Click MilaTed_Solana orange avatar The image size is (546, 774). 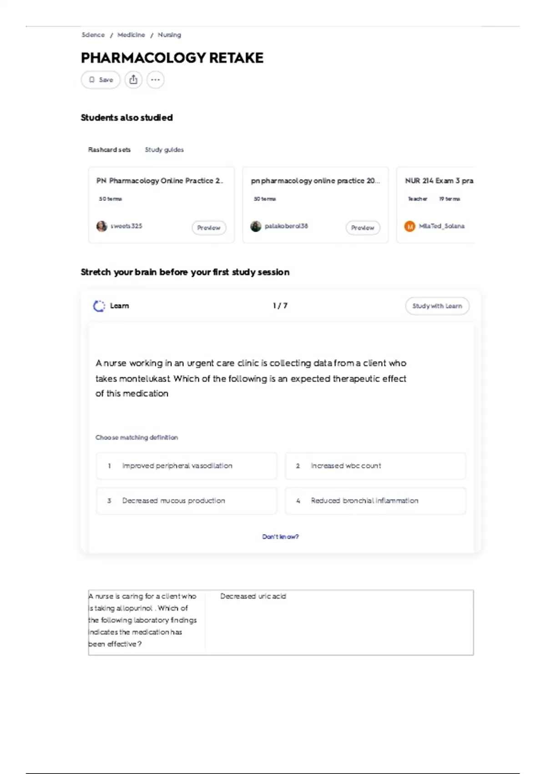tap(409, 226)
